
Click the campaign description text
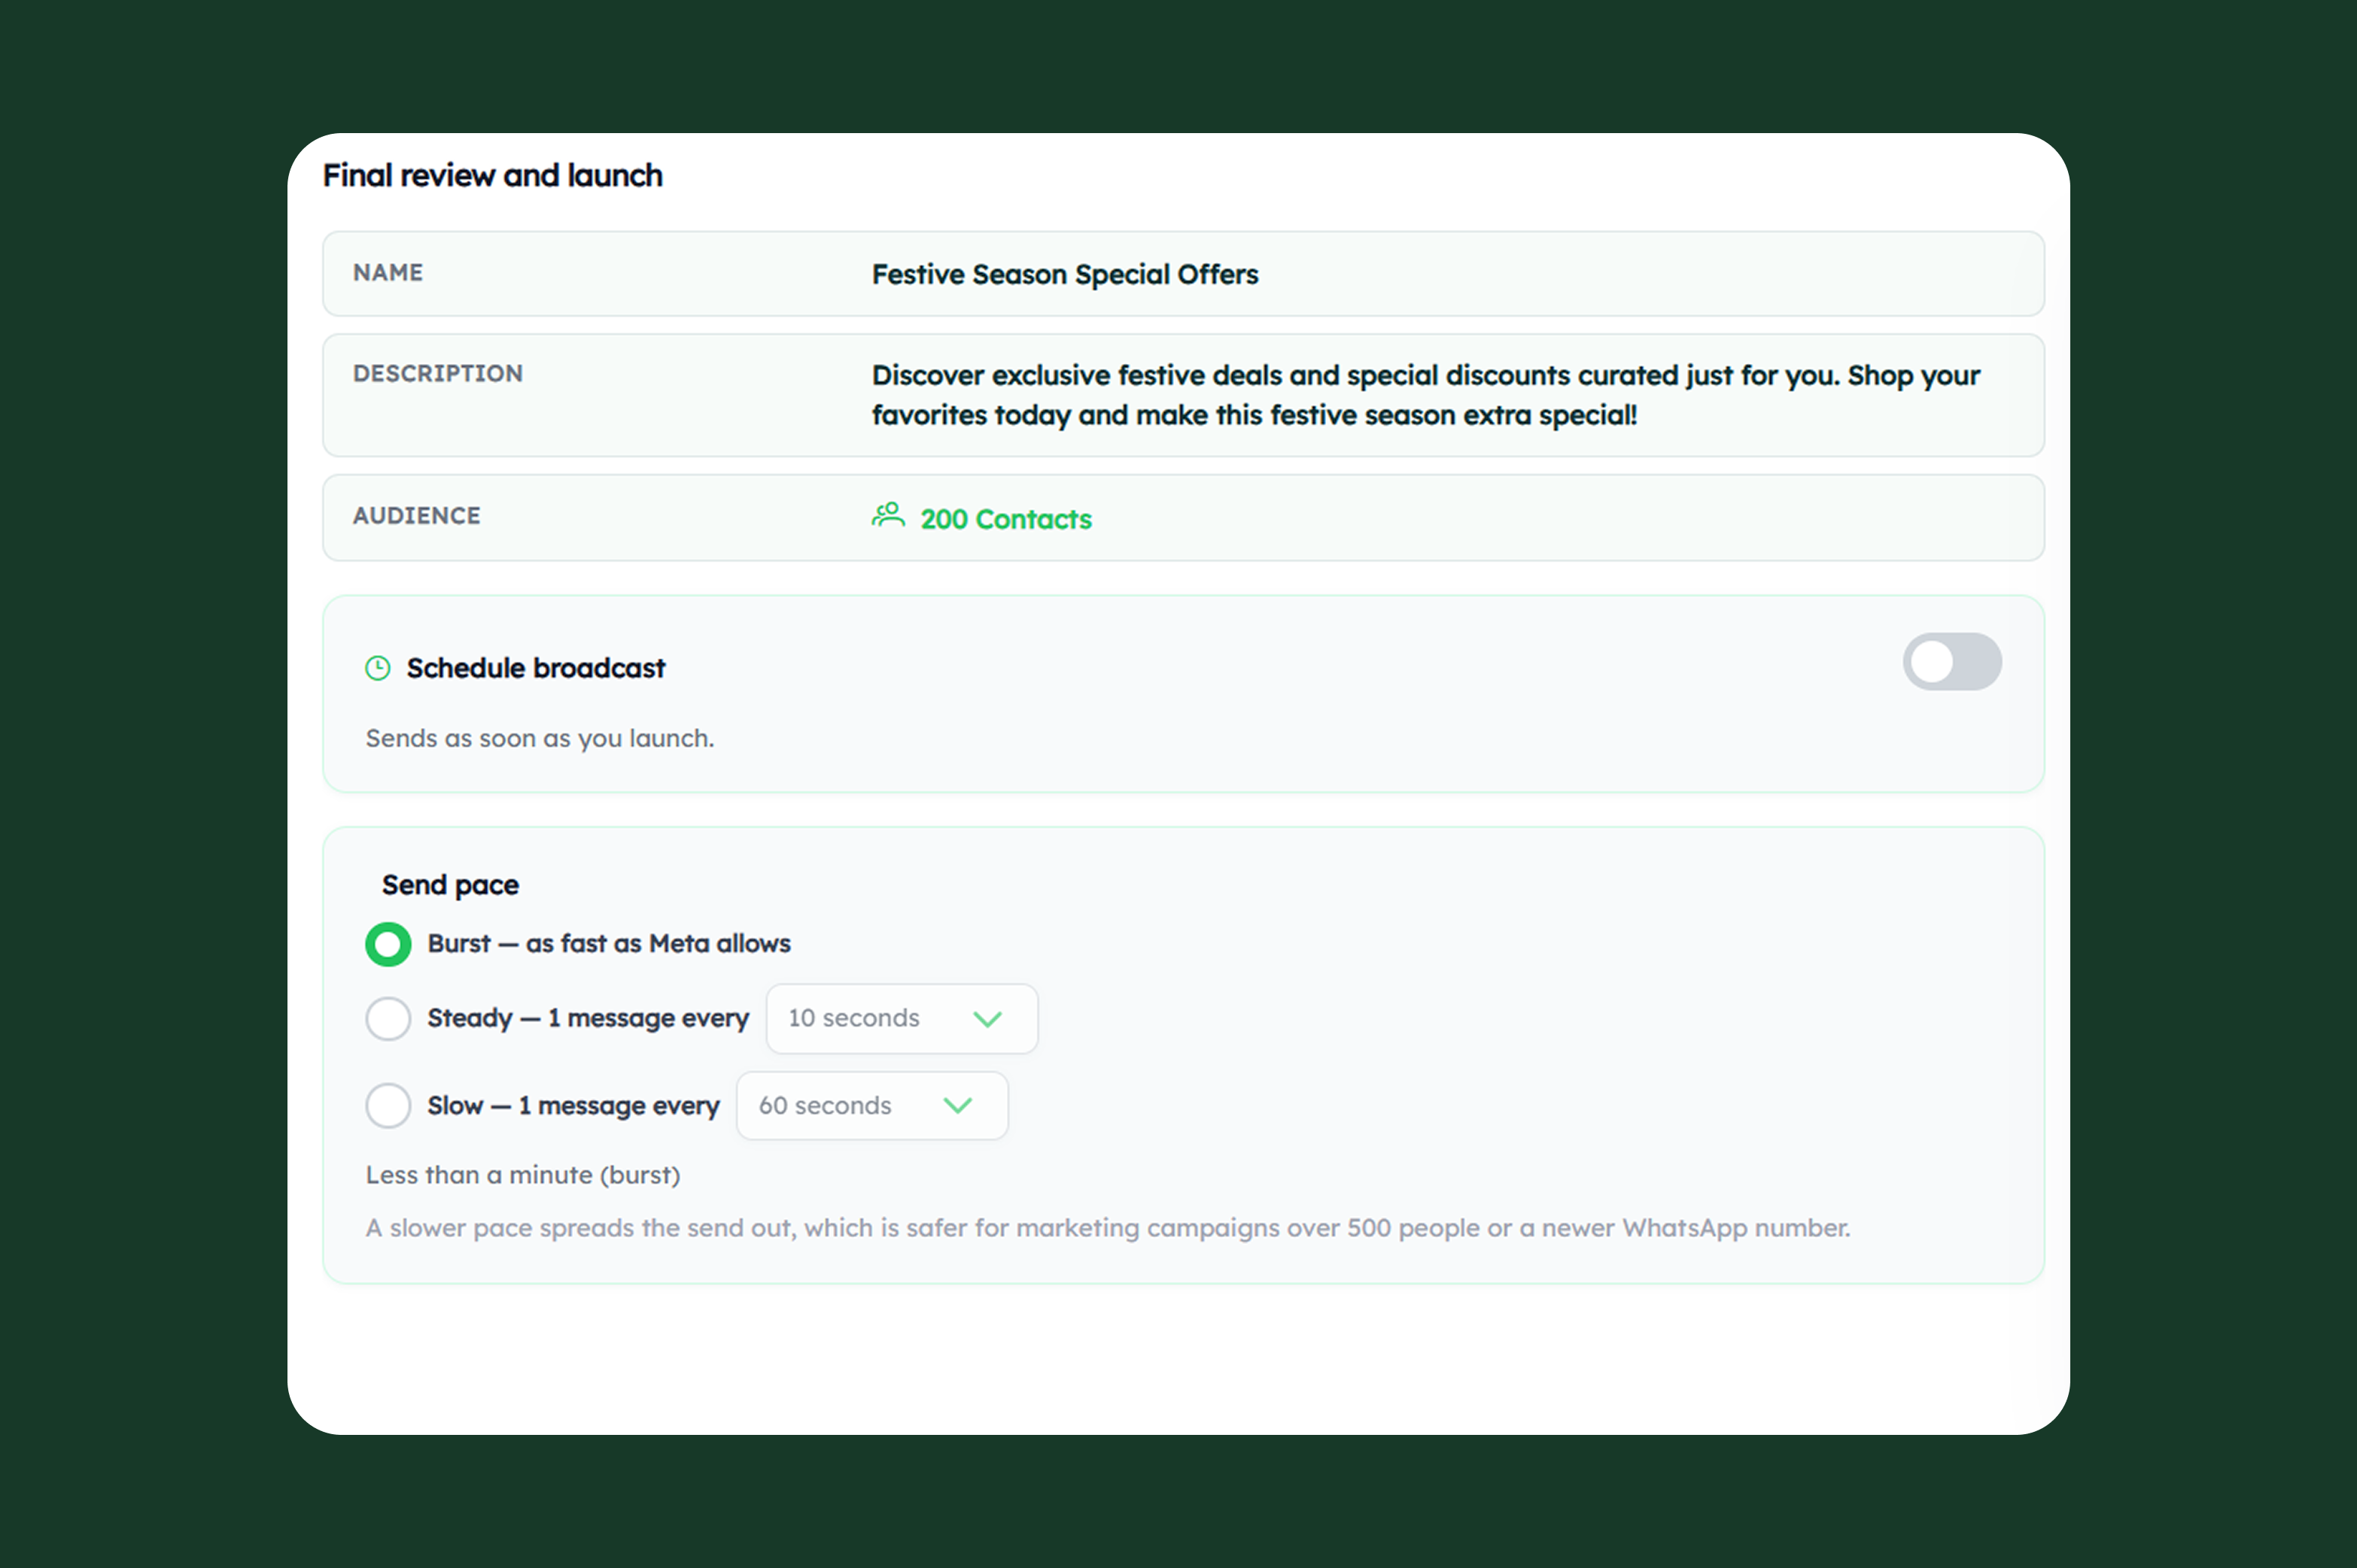[x=1425, y=395]
